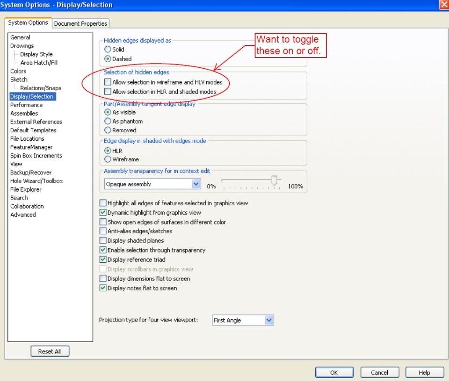Choose As visible tangent edge display
The width and height of the screenshot is (449, 381).
[x=108, y=112]
